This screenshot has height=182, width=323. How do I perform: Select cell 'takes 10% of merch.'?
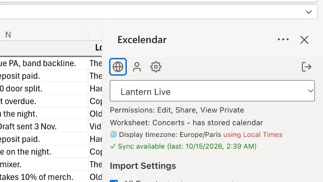click(44, 177)
